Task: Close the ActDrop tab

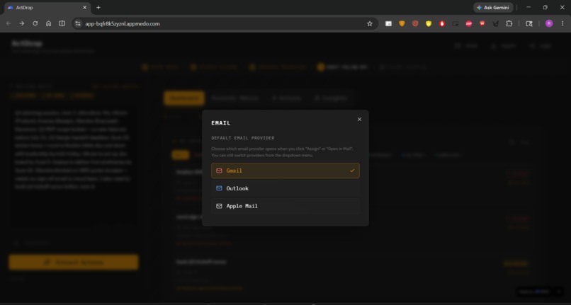Action: coord(84,7)
